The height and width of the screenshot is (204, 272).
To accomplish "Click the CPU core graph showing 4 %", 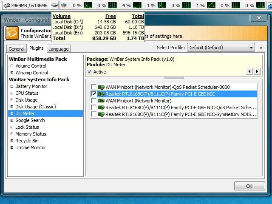I will (137, 6).
